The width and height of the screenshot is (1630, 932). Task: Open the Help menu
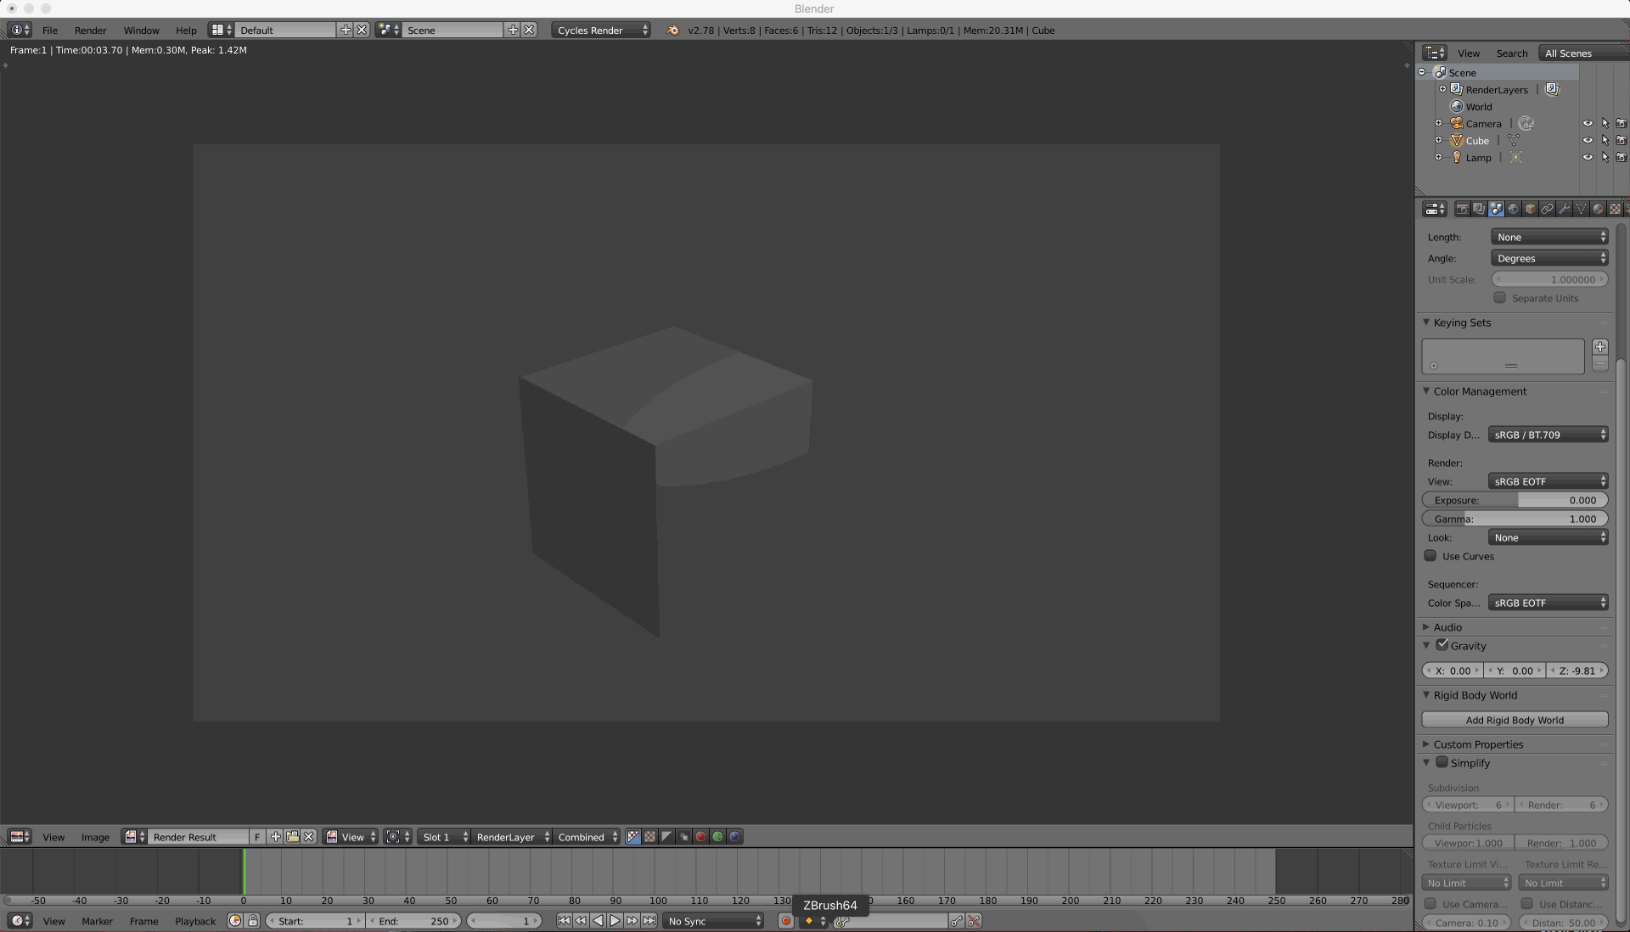186,30
